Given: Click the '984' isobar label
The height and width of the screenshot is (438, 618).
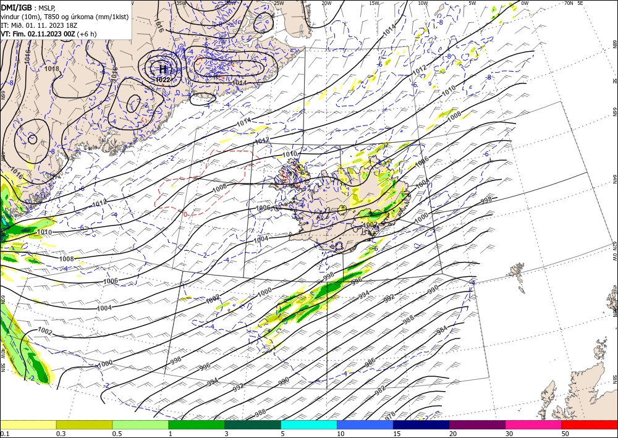Looking at the screenshot, I should pos(442,331).
